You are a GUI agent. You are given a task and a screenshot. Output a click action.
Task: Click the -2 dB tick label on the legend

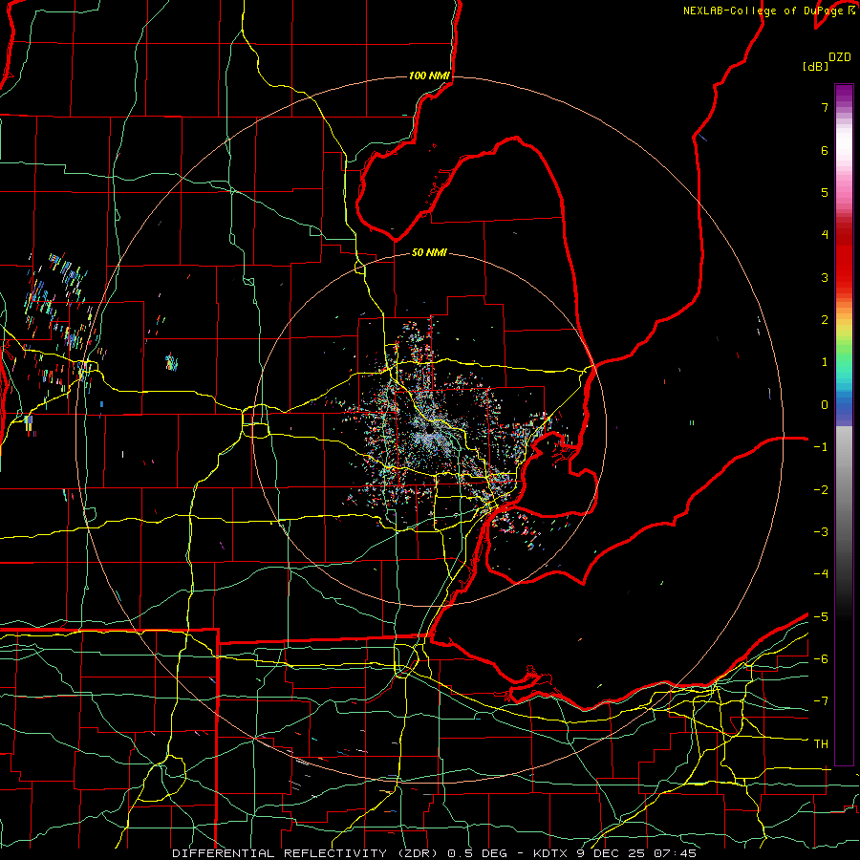click(821, 490)
